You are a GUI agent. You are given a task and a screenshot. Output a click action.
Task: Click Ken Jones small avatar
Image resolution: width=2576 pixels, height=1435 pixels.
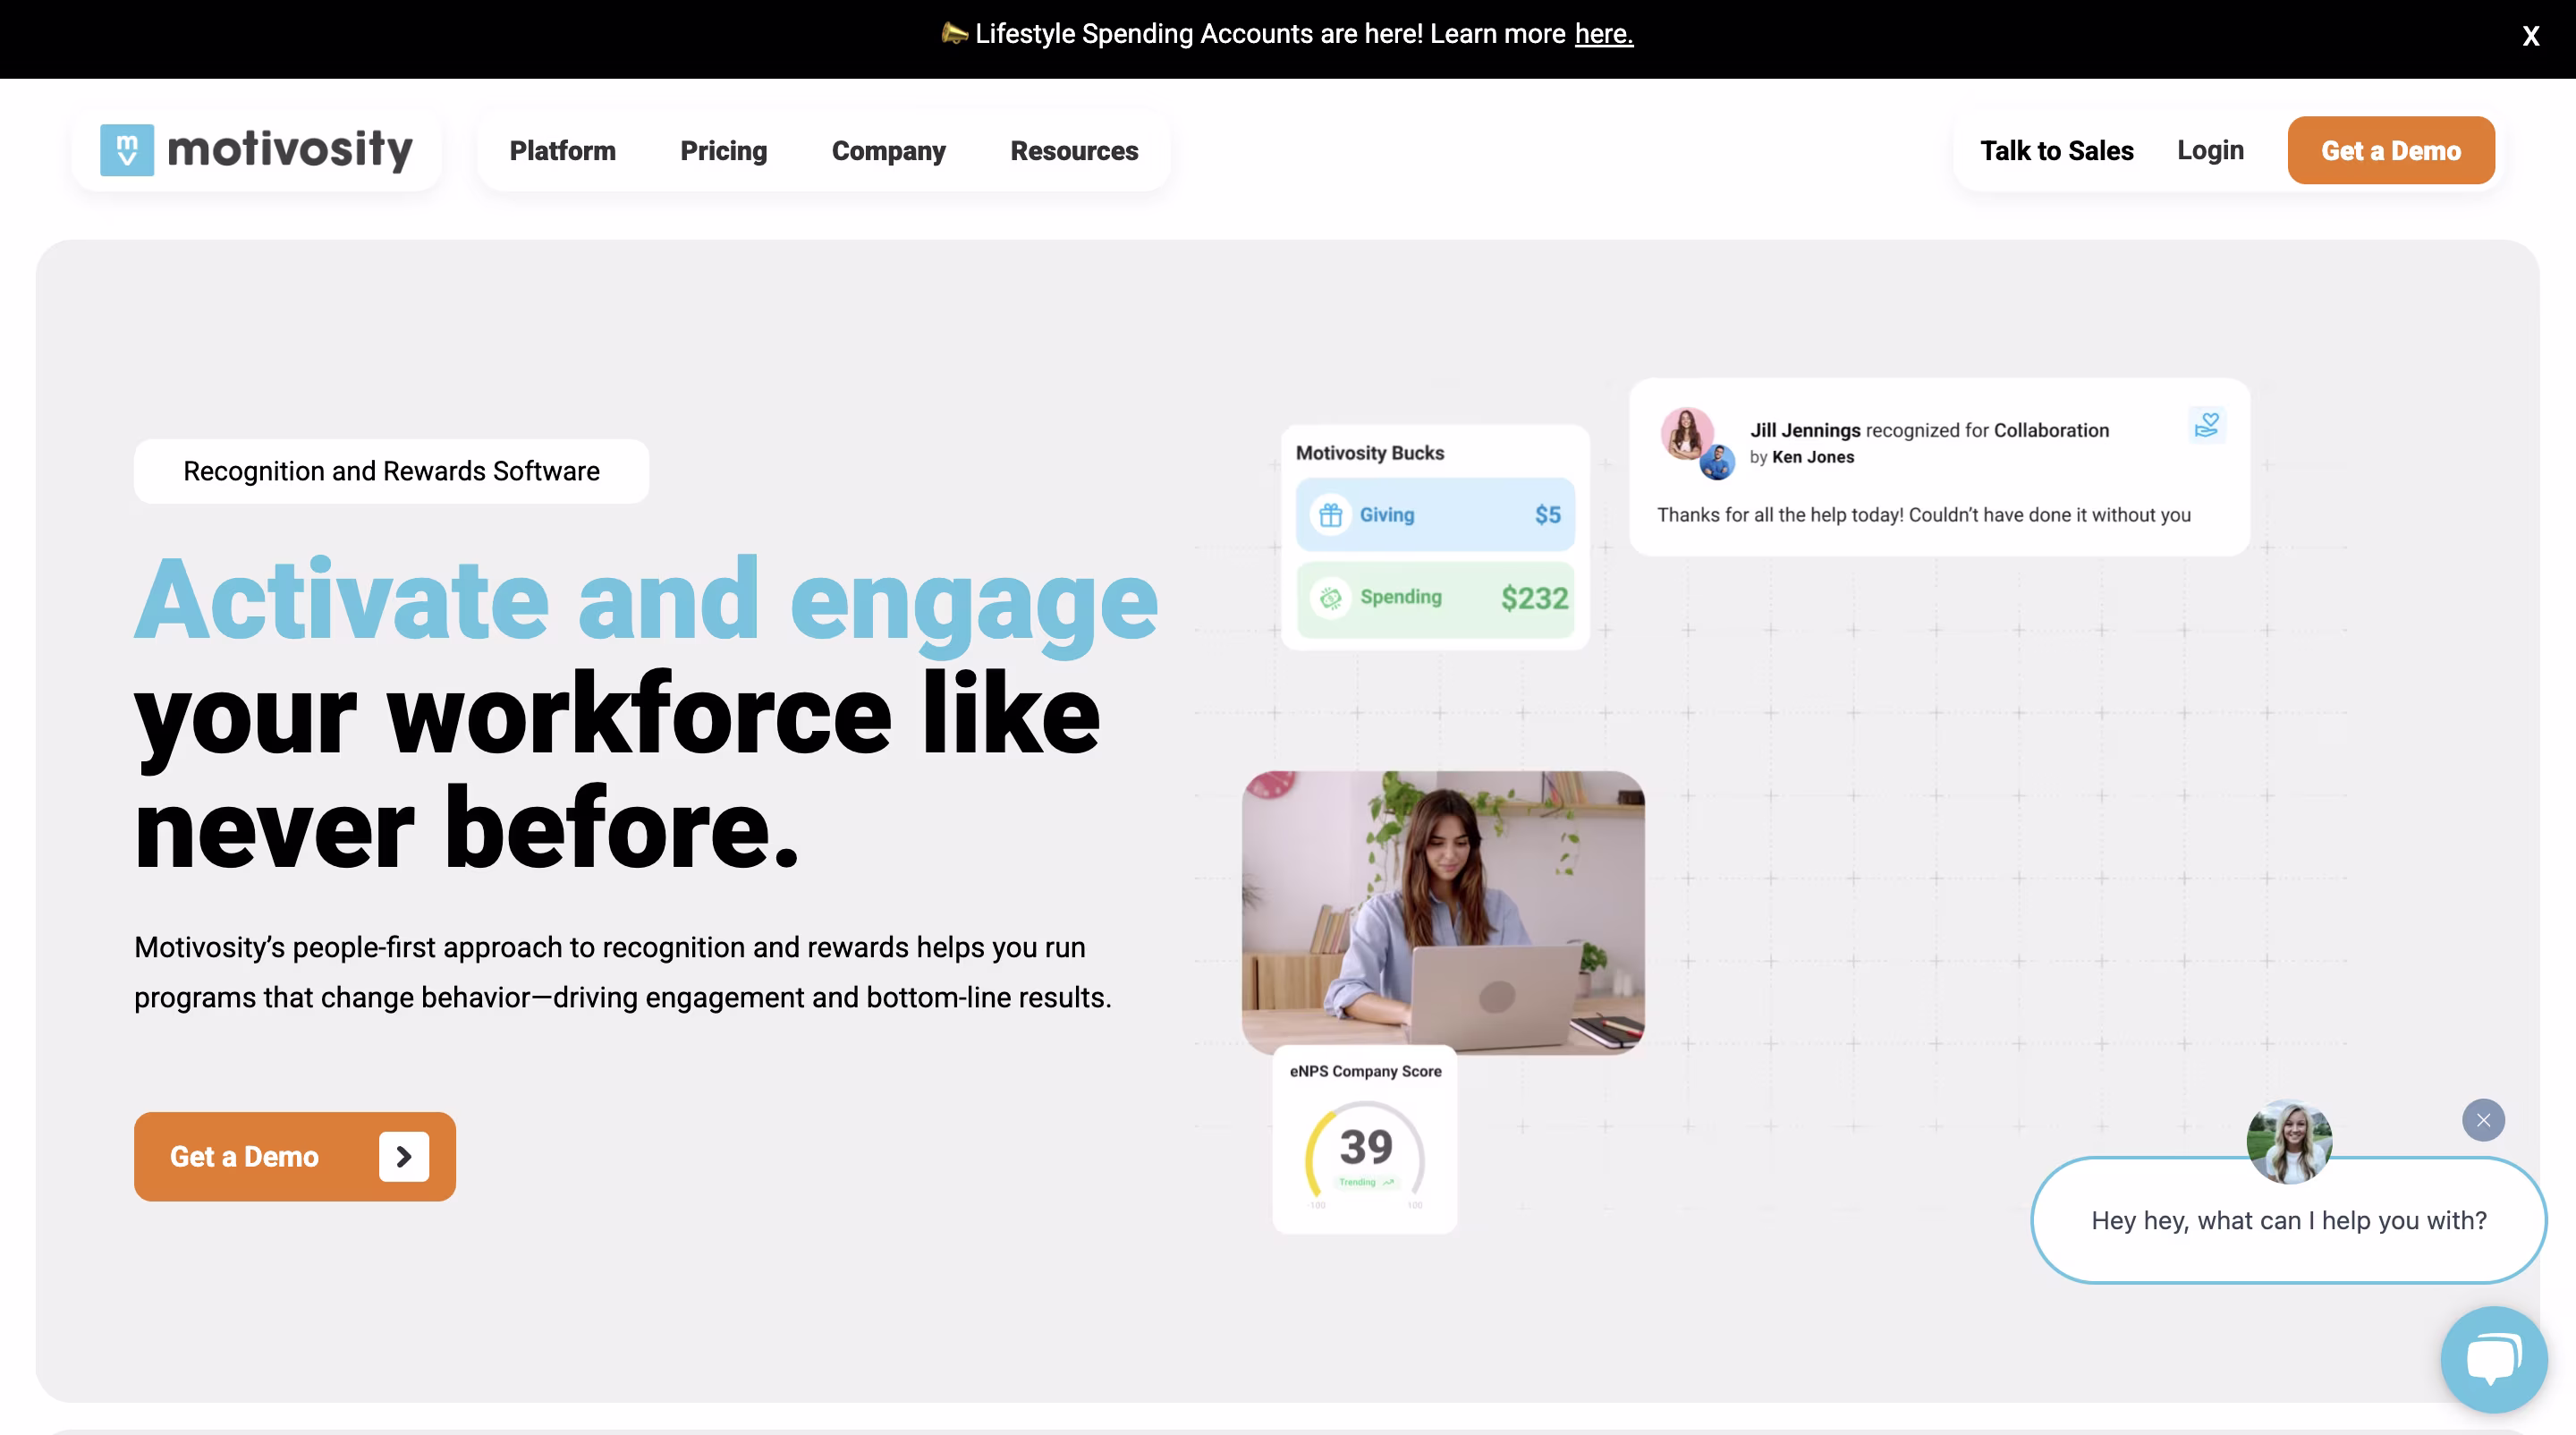point(1717,462)
